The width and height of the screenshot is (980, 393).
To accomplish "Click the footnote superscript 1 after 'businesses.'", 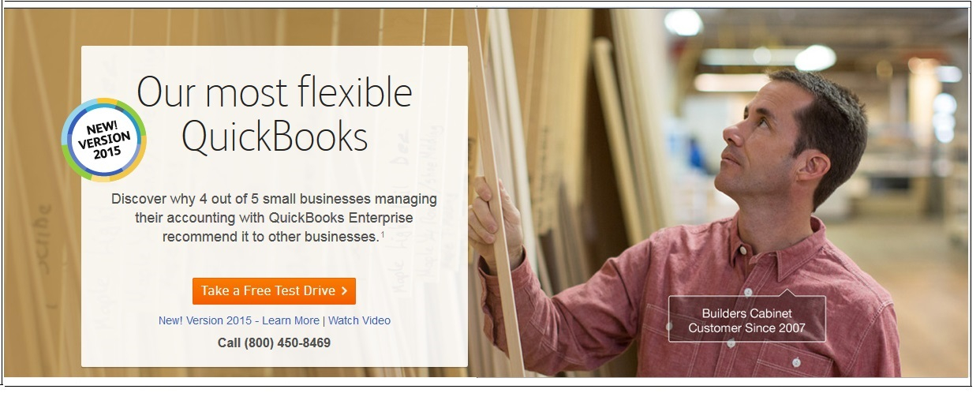I will pos(383,234).
